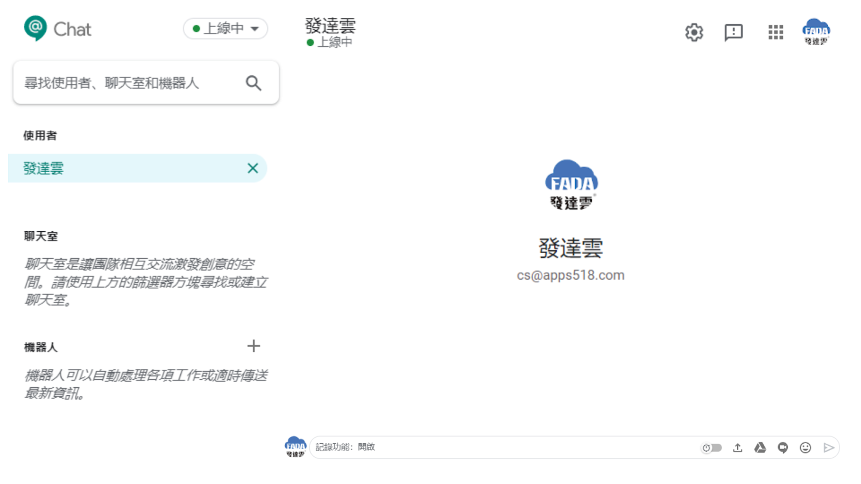861x484 pixels.
Task: Click the large FADA profile picture
Action: (x=571, y=184)
